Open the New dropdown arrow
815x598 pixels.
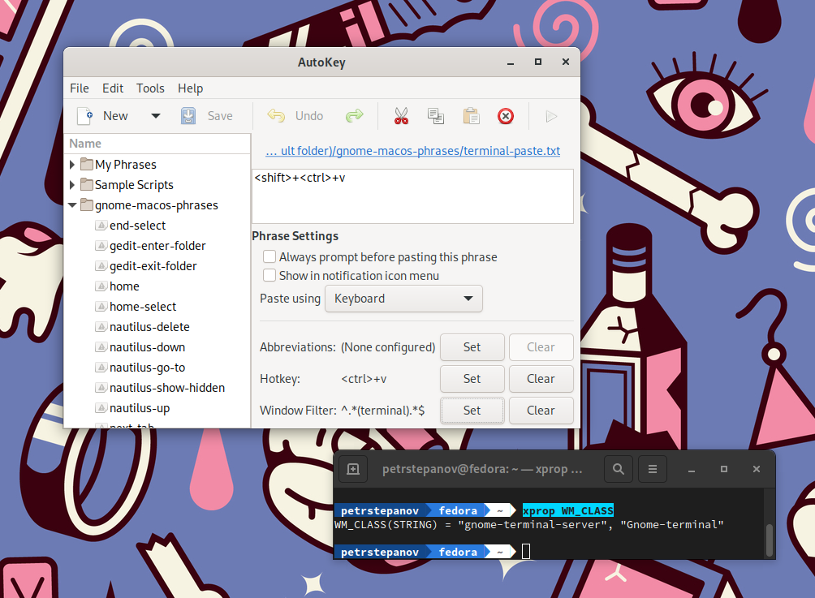155,116
